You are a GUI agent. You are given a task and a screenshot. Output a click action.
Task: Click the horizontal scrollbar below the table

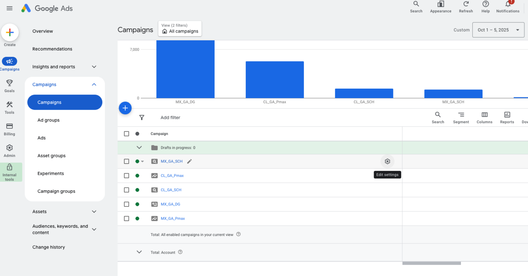tap(432, 263)
